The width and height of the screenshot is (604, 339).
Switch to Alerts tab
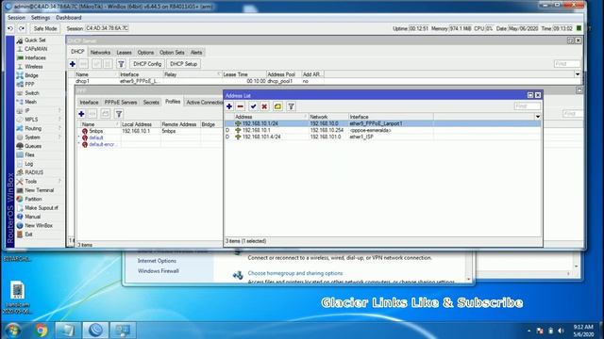pos(196,53)
